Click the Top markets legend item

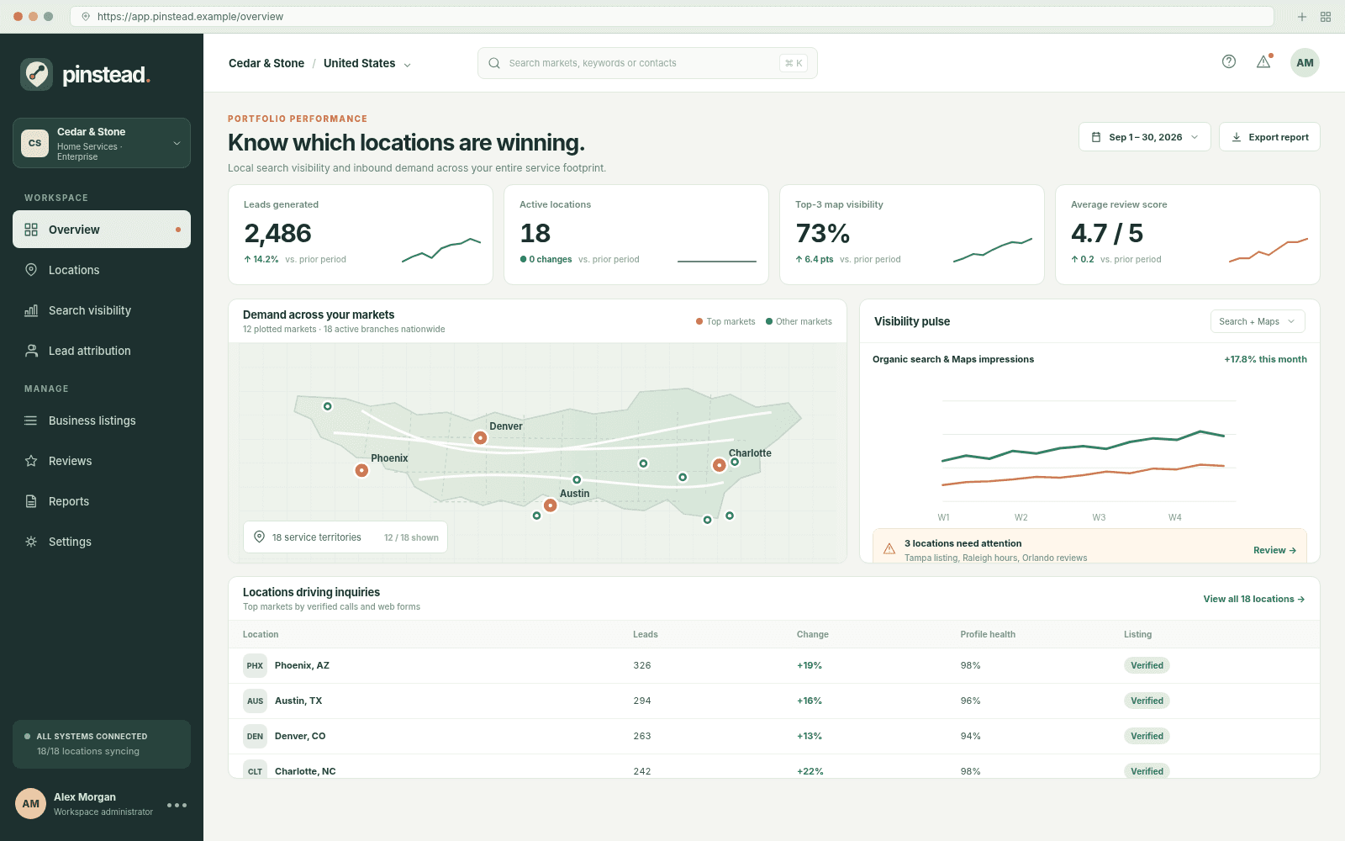(x=725, y=321)
